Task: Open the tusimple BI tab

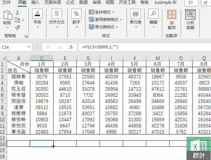Action: pyautogui.click(x=166, y=2)
